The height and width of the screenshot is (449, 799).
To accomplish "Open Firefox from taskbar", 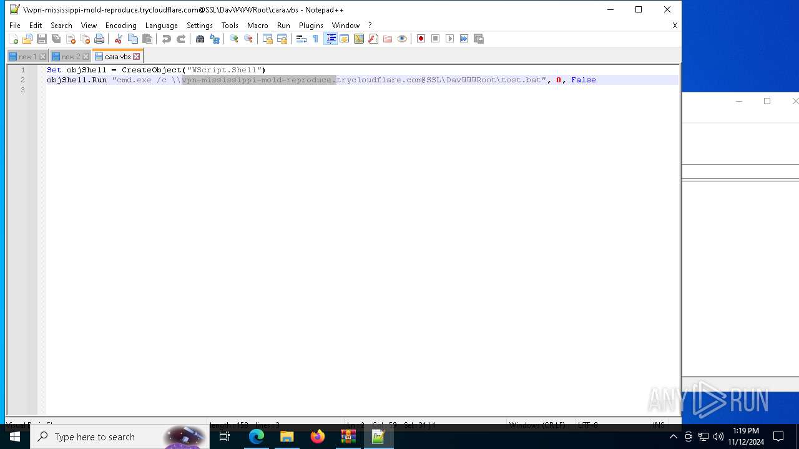I will (x=318, y=437).
